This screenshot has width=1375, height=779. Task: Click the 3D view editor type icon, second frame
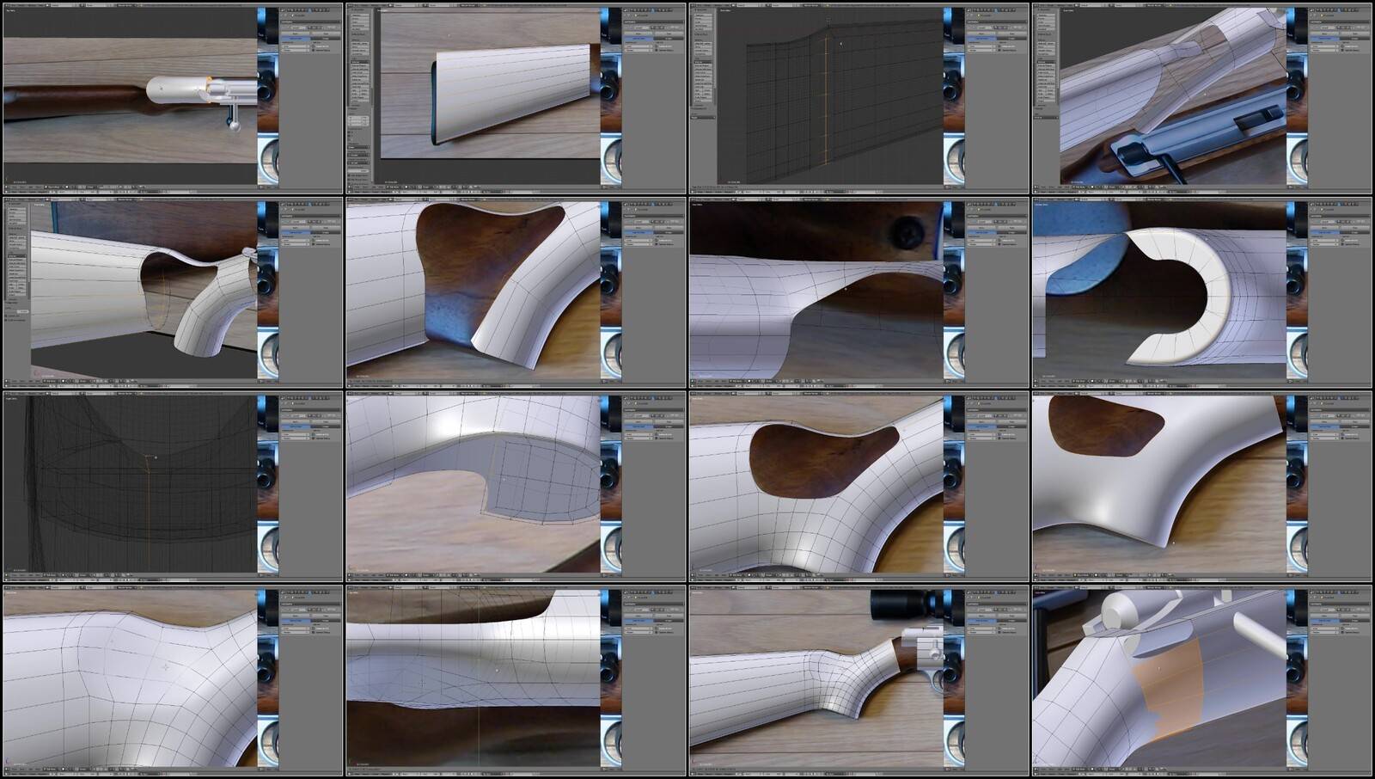point(349,187)
